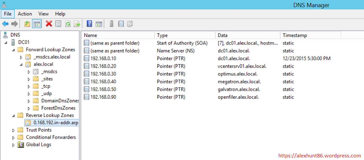Viewport: 364px width, 160px height.
Task: Expand the _udp folder
Action: click(x=29, y=94)
